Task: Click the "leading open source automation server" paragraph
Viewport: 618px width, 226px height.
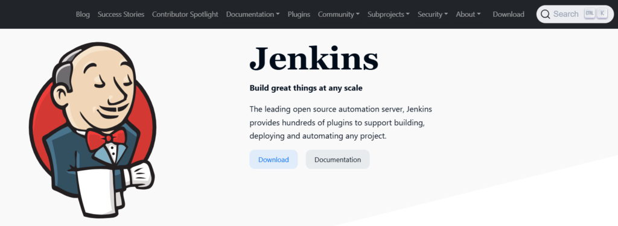Action: pos(342,122)
